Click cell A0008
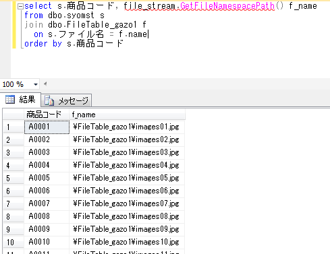The width and height of the screenshot is (330, 254). (47, 217)
